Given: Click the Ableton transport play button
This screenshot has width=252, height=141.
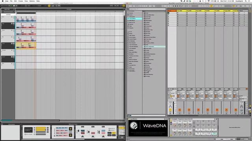Looking at the screenshot, I should 174,6.
